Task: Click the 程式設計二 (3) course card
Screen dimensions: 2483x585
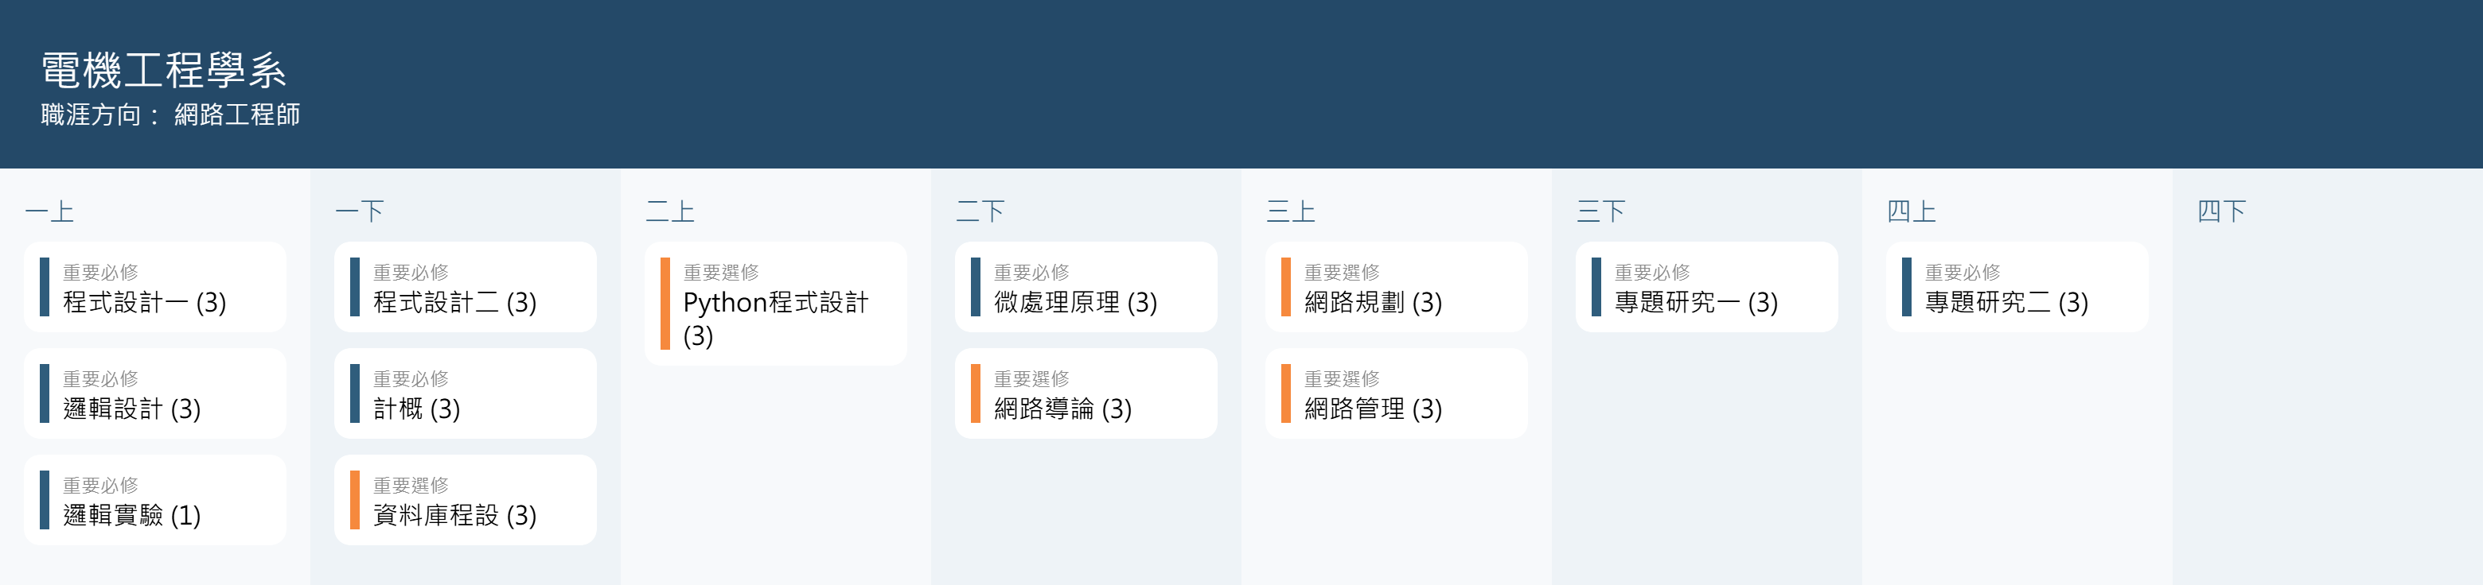Action: pos(465,288)
